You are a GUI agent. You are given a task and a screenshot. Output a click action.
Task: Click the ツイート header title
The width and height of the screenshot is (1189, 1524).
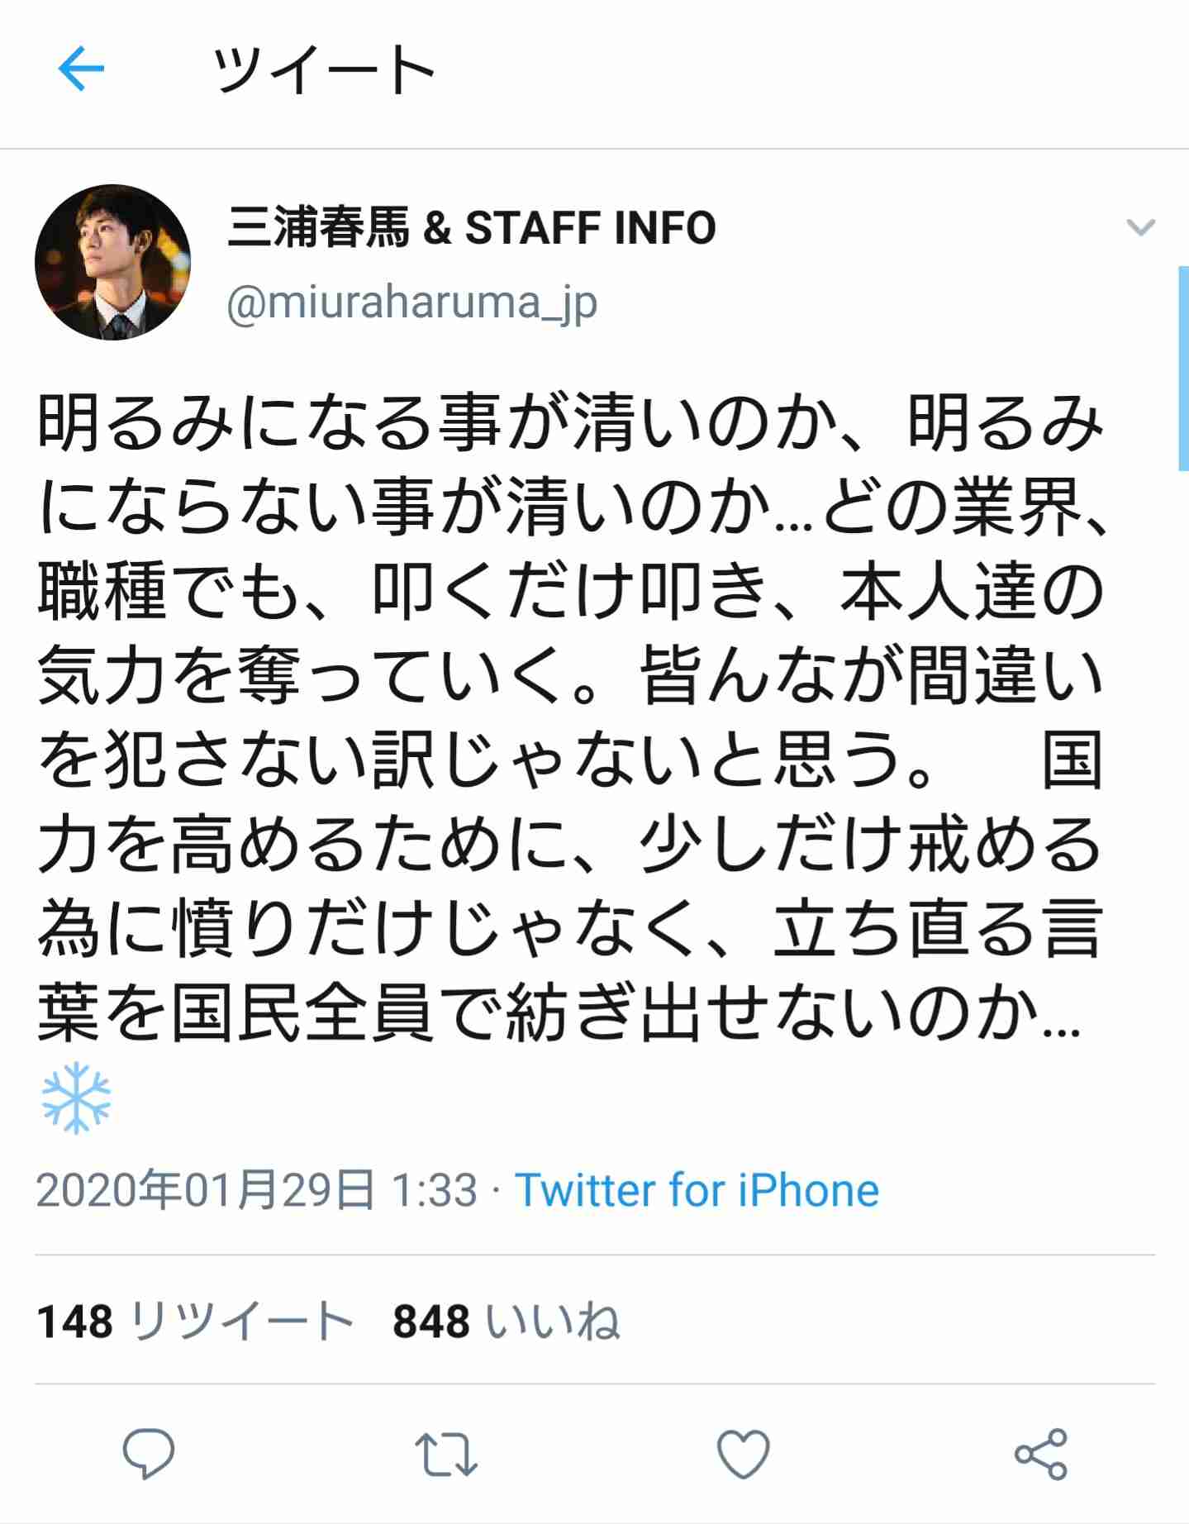tap(323, 70)
